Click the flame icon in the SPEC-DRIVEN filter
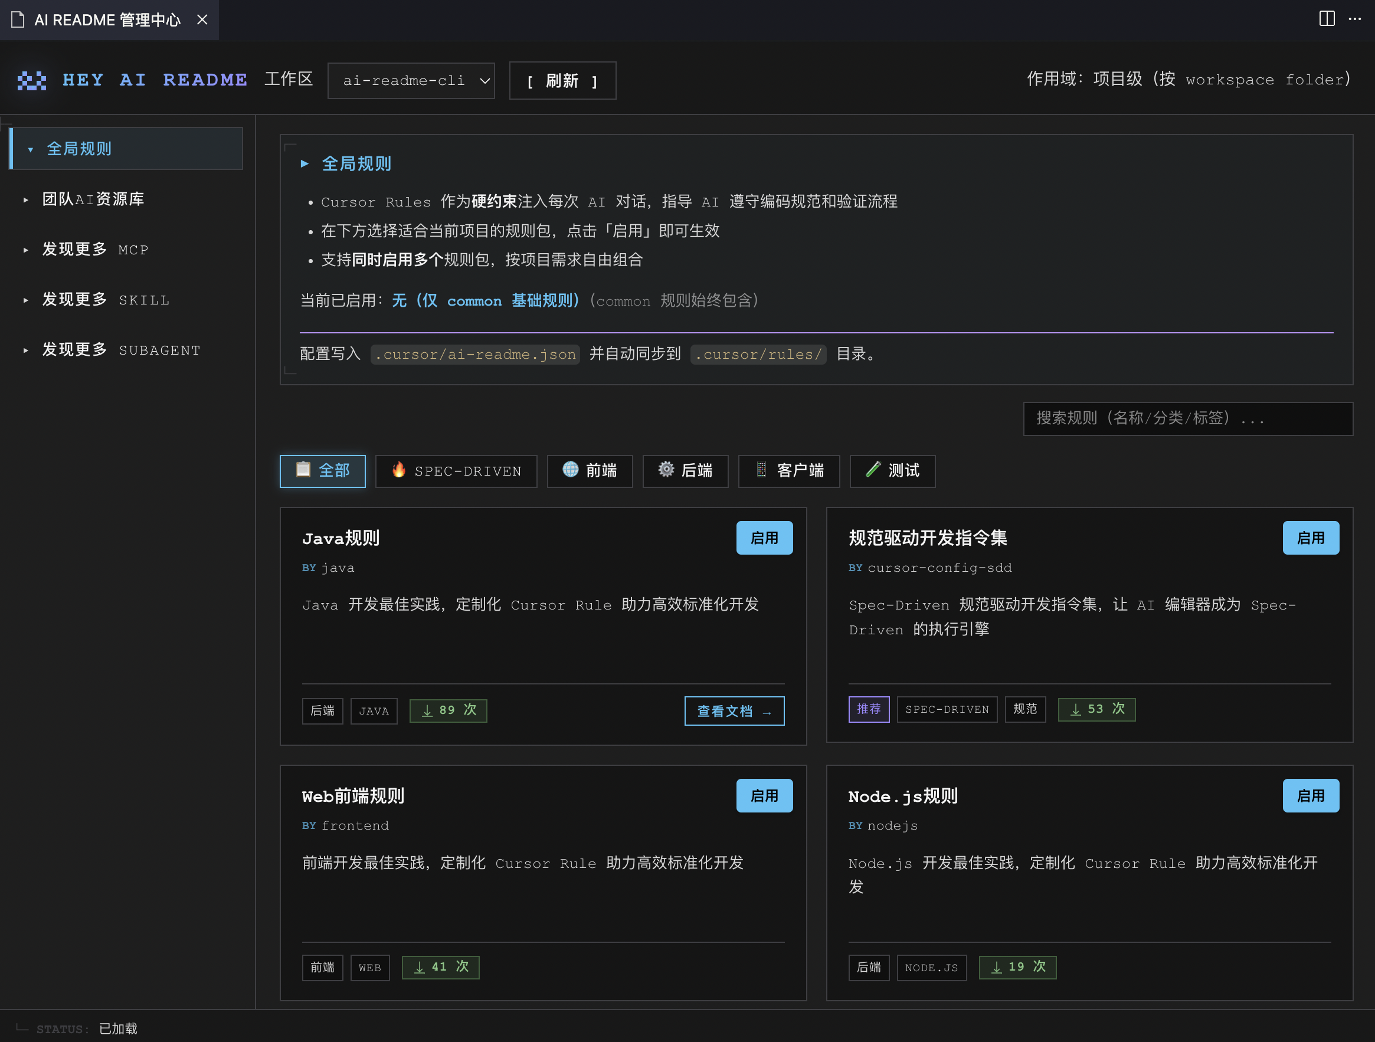 (x=399, y=469)
